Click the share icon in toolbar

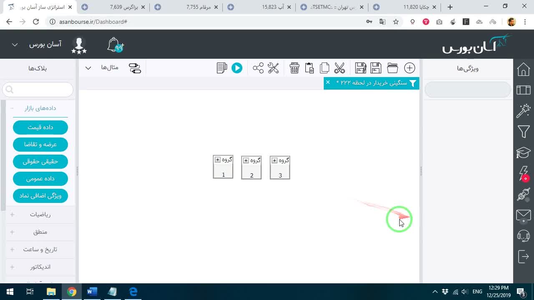point(258,68)
